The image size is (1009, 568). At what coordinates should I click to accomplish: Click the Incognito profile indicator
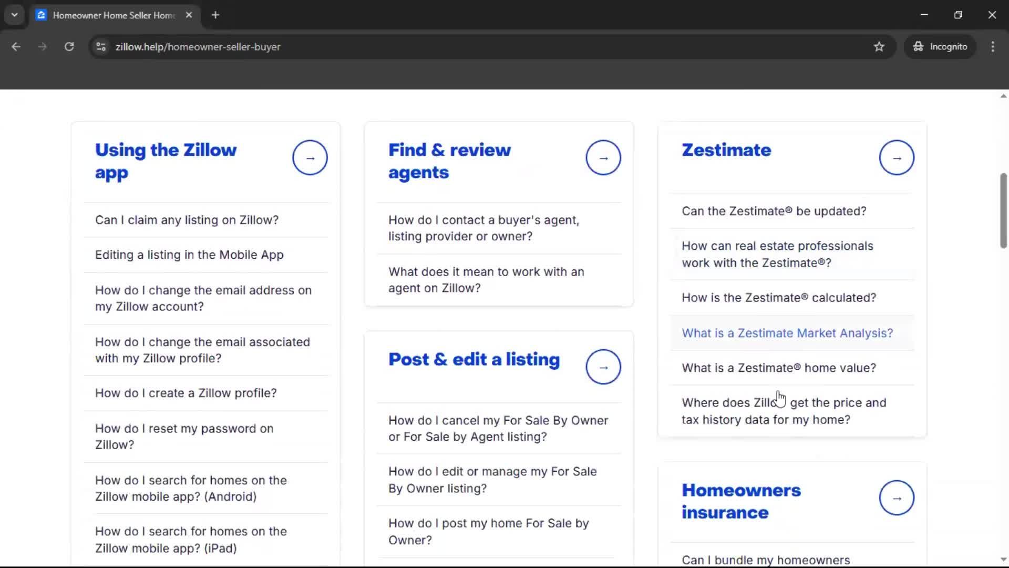click(940, 46)
